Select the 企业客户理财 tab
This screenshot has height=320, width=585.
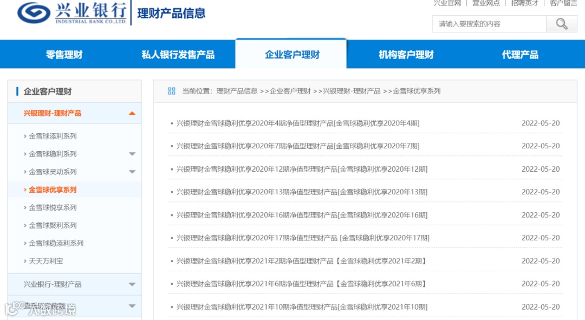(x=292, y=55)
